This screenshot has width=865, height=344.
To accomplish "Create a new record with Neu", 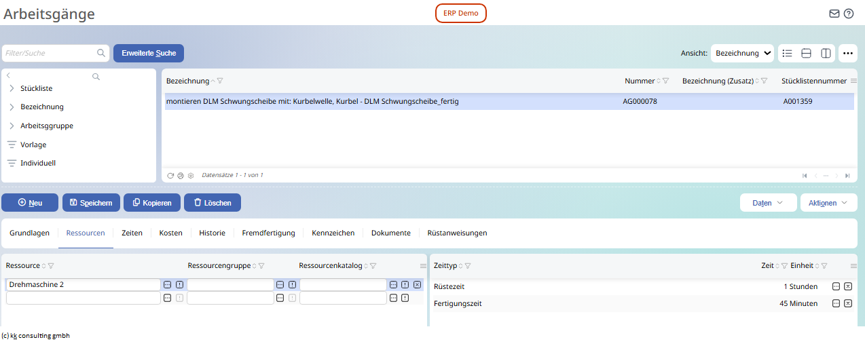I will pos(30,202).
